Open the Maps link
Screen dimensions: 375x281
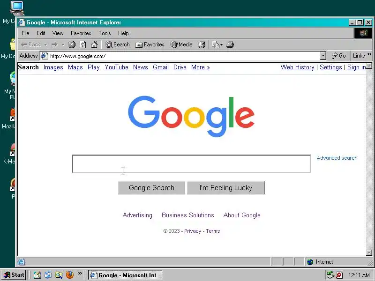click(x=75, y=67)
